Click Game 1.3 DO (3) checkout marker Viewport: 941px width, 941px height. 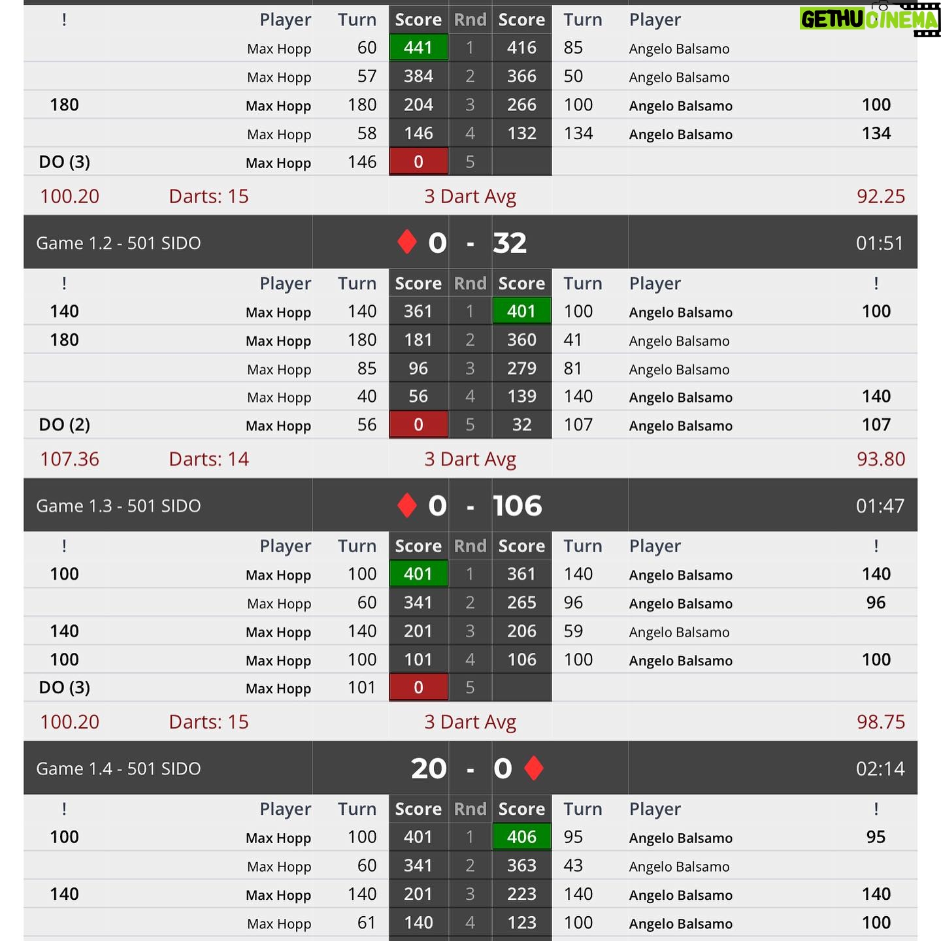coord(65,687)
